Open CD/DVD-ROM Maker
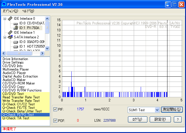 coord(19,83)
